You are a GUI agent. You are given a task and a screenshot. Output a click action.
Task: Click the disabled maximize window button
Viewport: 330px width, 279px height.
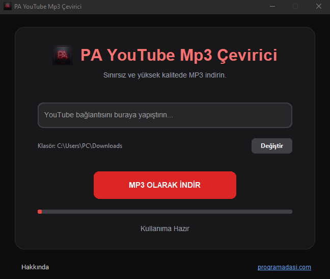click(295, 6)
